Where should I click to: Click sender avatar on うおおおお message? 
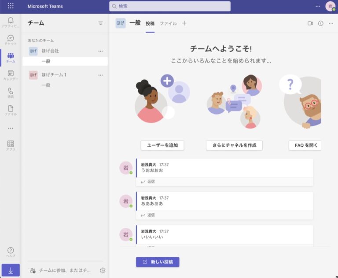pyautogui.click(x=126, y=168)
